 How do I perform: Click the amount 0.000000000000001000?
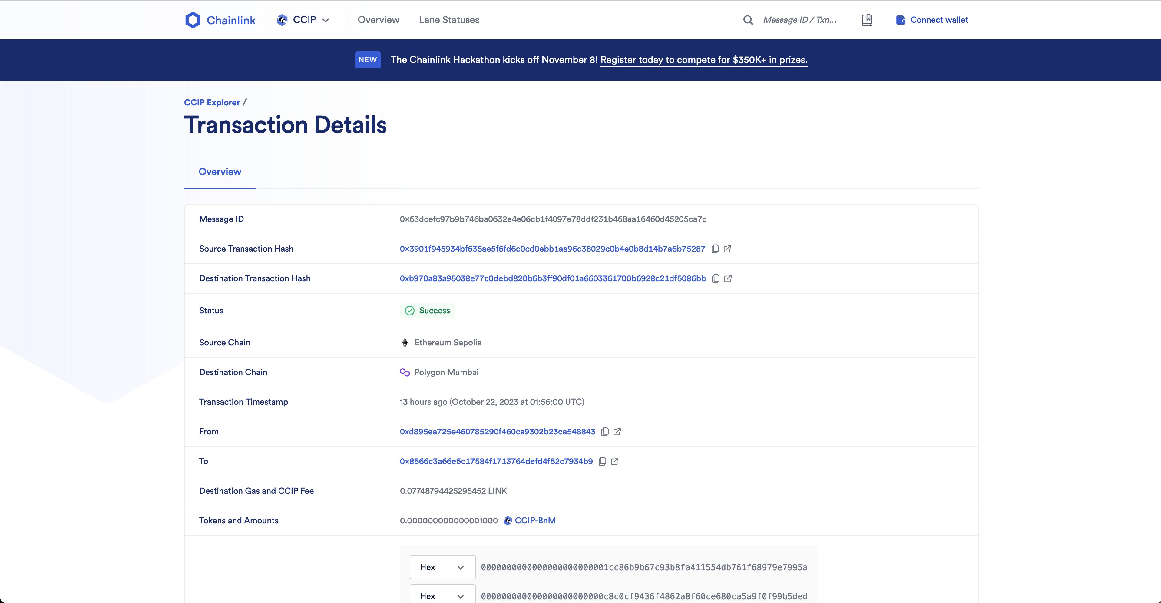pyautogui.click(x=449, y=521)
